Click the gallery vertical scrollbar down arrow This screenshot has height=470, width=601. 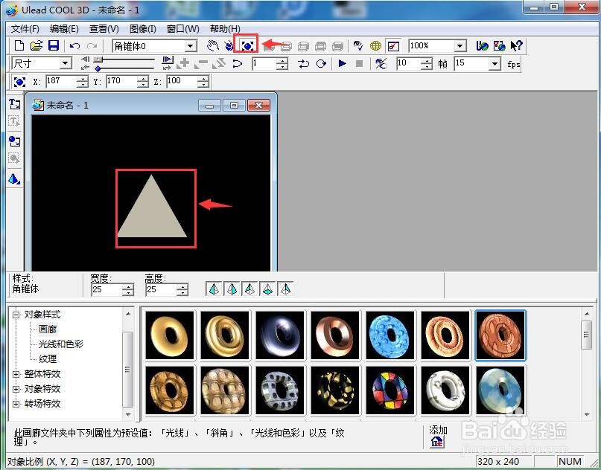click(x=587, y=414)
